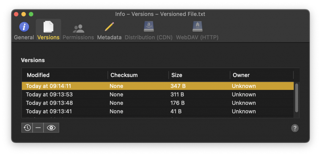Image resolution: width=321 pixels, height=156 pixels.
Task: Sort versions by Checksum column header
Action: [124, 75]
